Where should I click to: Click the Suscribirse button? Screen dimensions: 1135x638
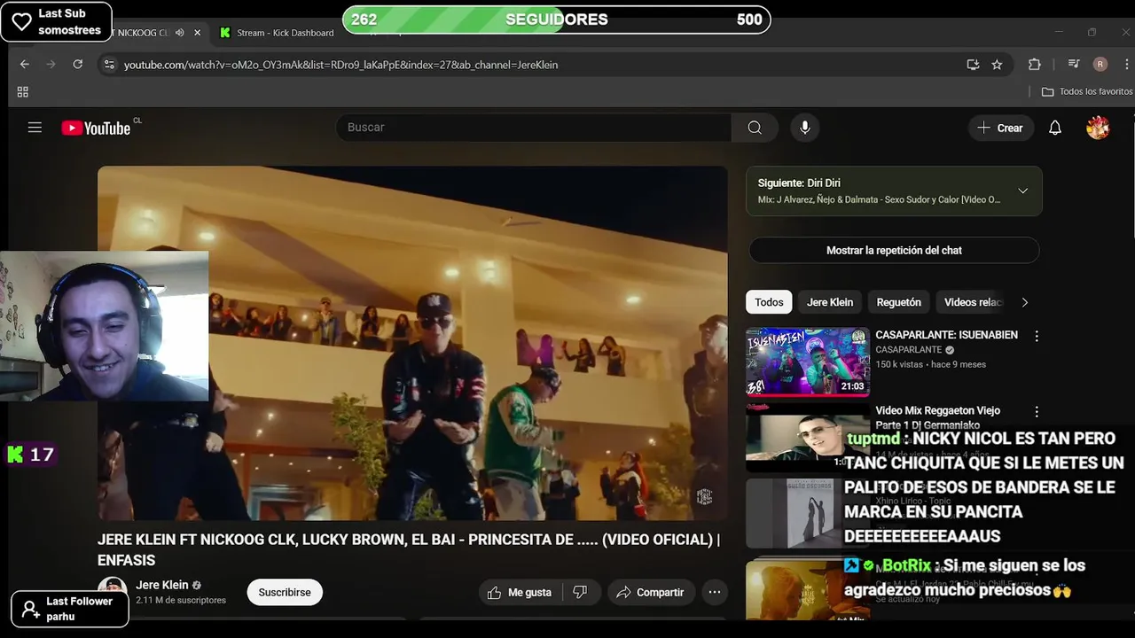pos(285,592)
